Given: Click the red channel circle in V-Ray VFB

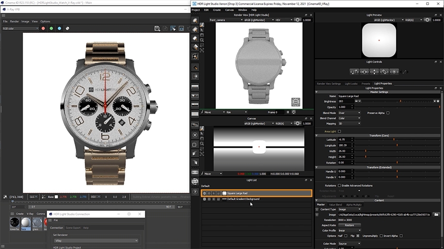Looking at the screenshot, I should coord(43,28).
